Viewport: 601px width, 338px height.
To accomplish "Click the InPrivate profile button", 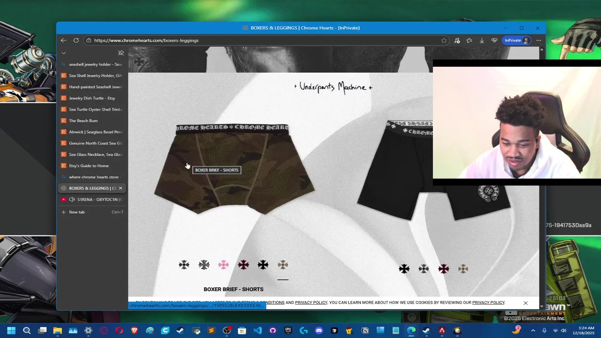I will [517, 40].
